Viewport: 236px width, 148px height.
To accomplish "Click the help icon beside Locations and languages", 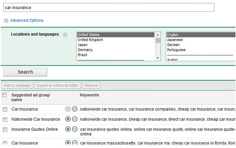I will [65, 35].
